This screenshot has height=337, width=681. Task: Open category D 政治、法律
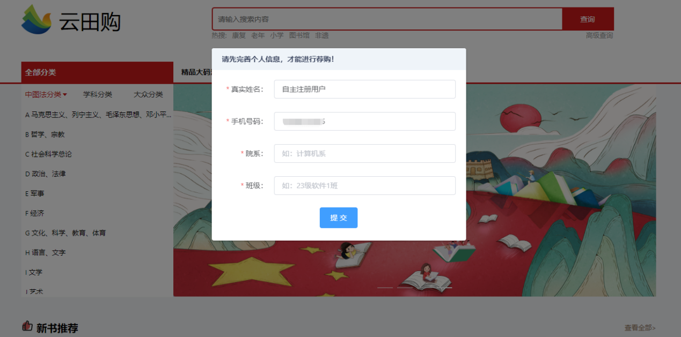pyautogui.click(x=45, y=174)
